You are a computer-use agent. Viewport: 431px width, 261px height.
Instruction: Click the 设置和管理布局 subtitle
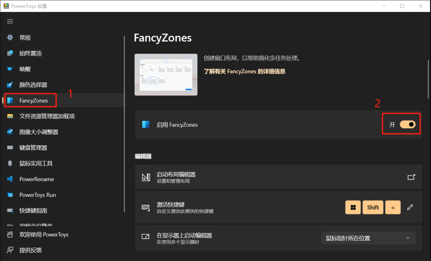[173, 181]
